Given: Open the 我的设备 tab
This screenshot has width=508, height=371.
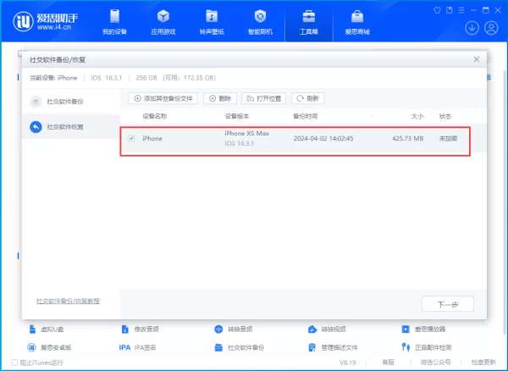Looking at the screenshot, I should pos(114,22).
